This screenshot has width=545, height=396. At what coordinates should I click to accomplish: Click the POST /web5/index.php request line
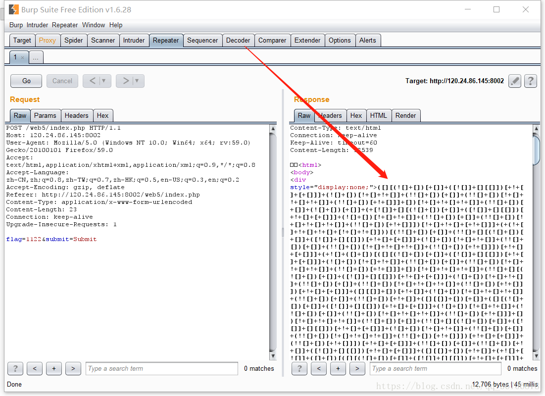pos(63,128)
